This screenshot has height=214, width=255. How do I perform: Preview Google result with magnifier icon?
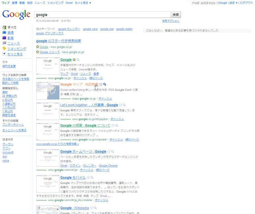pos(78,60)
